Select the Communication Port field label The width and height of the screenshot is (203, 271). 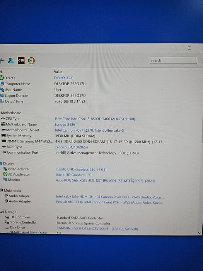(x=22, y=153)
